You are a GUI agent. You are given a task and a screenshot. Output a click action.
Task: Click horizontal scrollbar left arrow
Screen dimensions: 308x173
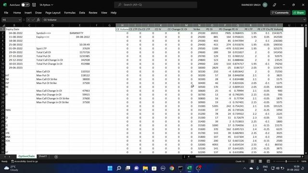tap(189, 157)
